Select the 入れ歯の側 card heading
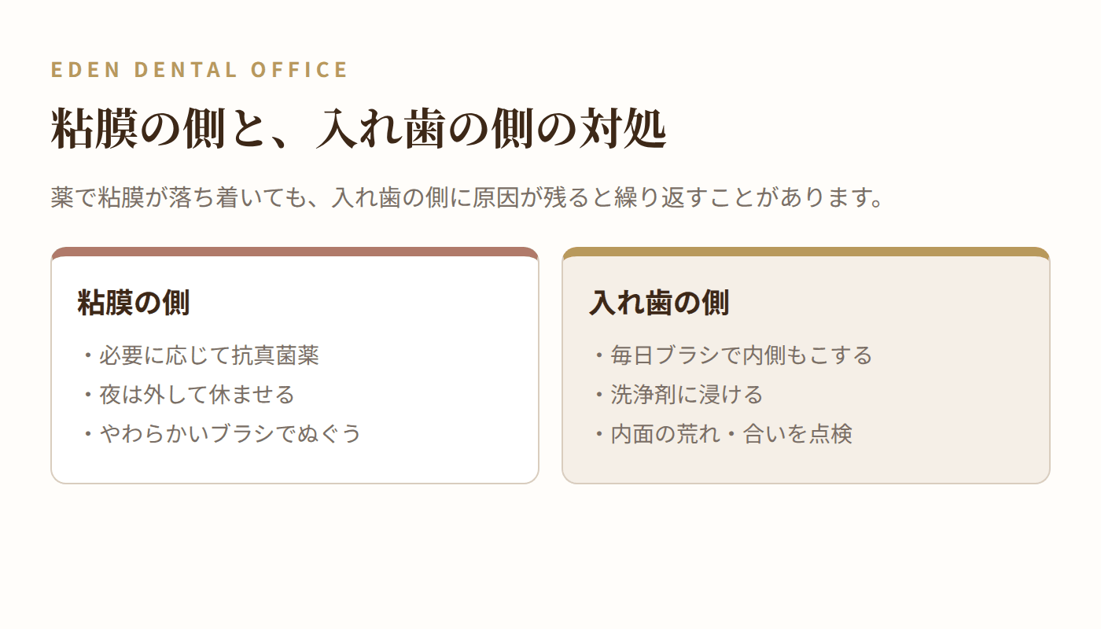Image resolution: width=1101 pixels, height=629 pixels. pos(659,303)
